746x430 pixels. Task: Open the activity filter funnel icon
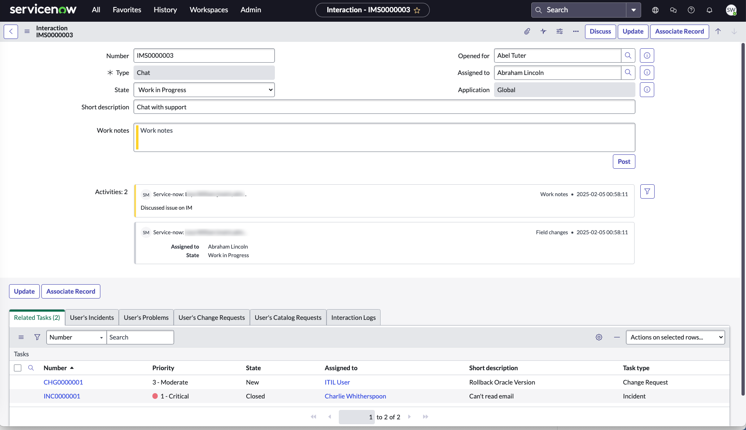647,191
